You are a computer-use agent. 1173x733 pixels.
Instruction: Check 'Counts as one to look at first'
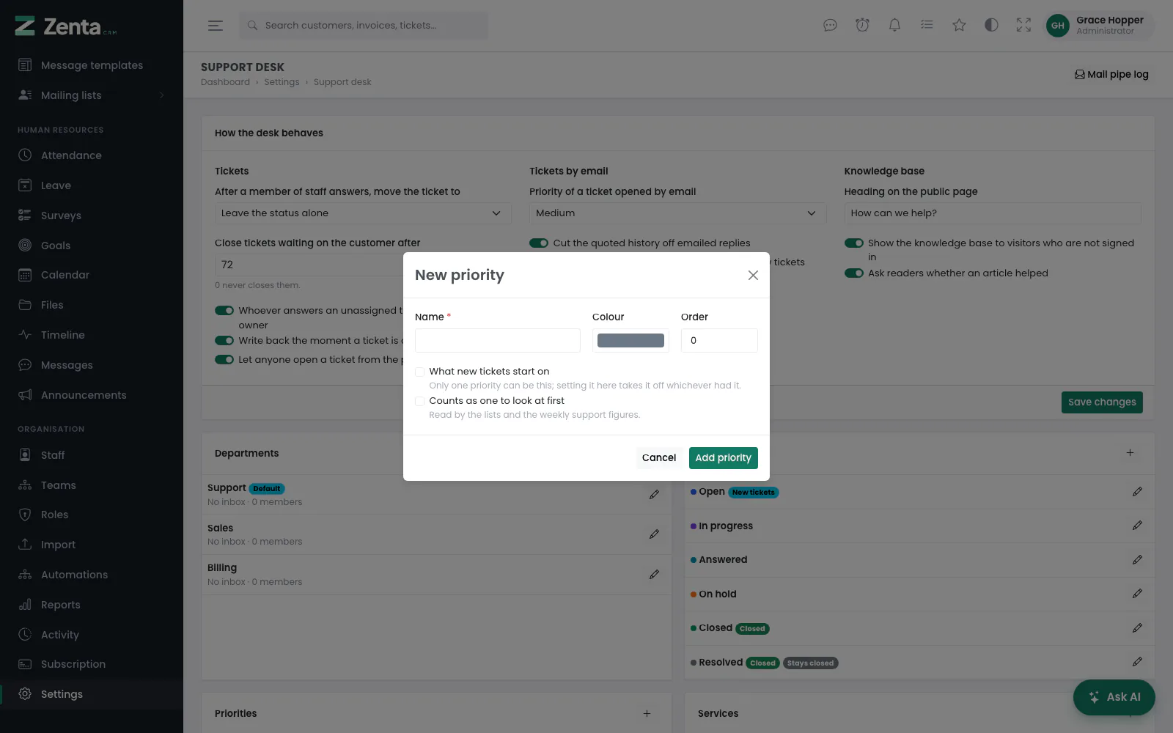click(x=420, y=401)
